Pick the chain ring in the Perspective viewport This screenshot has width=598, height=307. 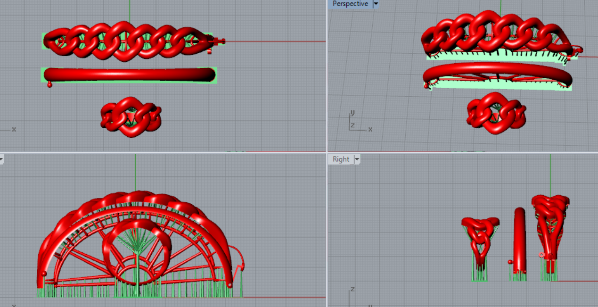[x=496, y=114]
